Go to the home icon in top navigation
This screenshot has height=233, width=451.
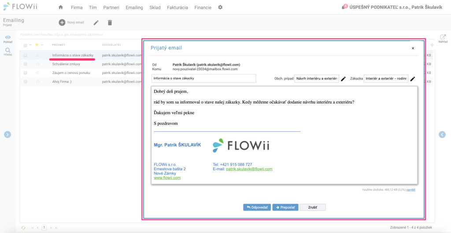pyautogui.click(x=60, y=7)
